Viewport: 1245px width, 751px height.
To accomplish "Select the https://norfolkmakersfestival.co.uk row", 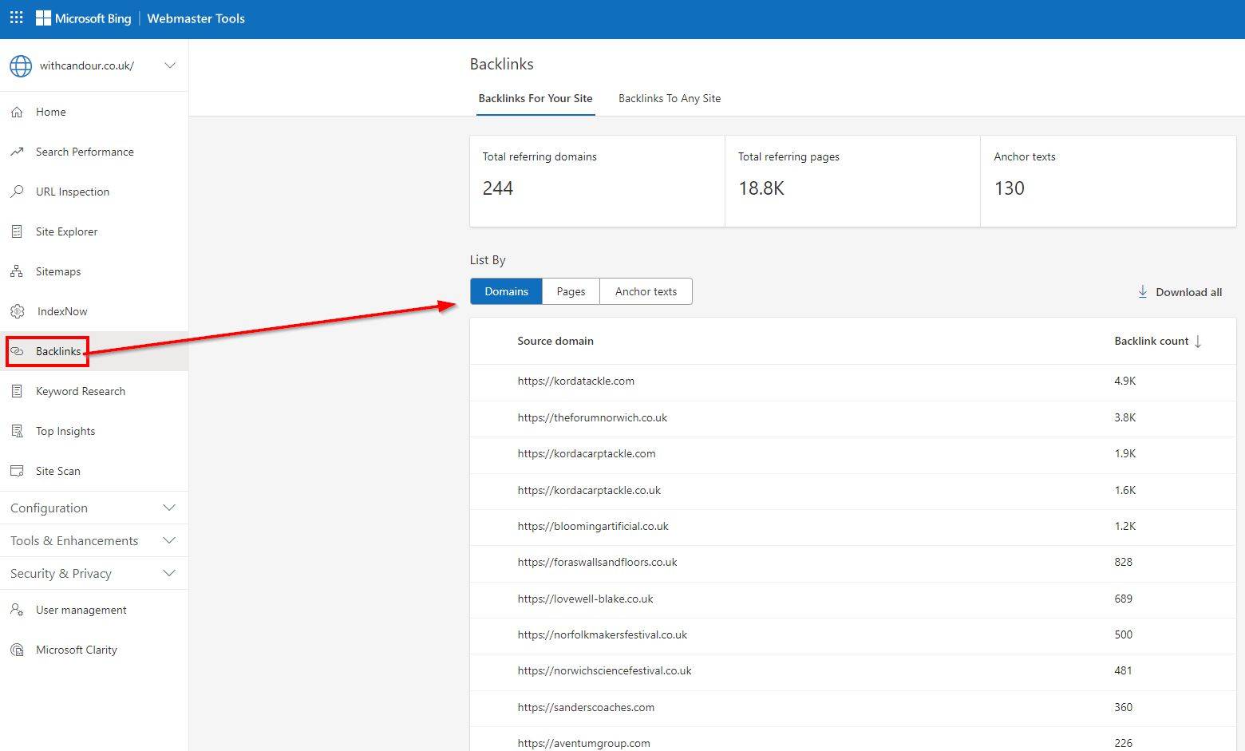I will point(853,635).
